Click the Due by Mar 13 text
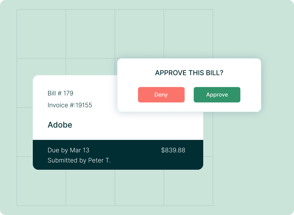Image resolution: width=294 pixels, height=215 pixels. (68, 150)
